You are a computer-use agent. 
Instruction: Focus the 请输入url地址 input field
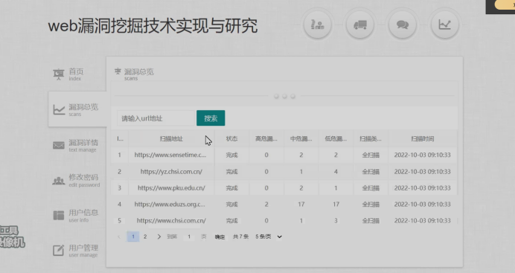(157, 118)
